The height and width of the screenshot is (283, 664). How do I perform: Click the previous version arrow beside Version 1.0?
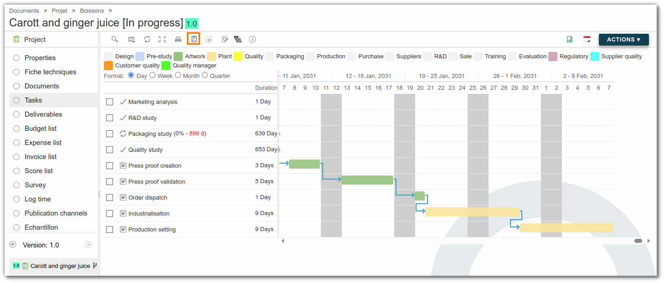tap(13, 245)
